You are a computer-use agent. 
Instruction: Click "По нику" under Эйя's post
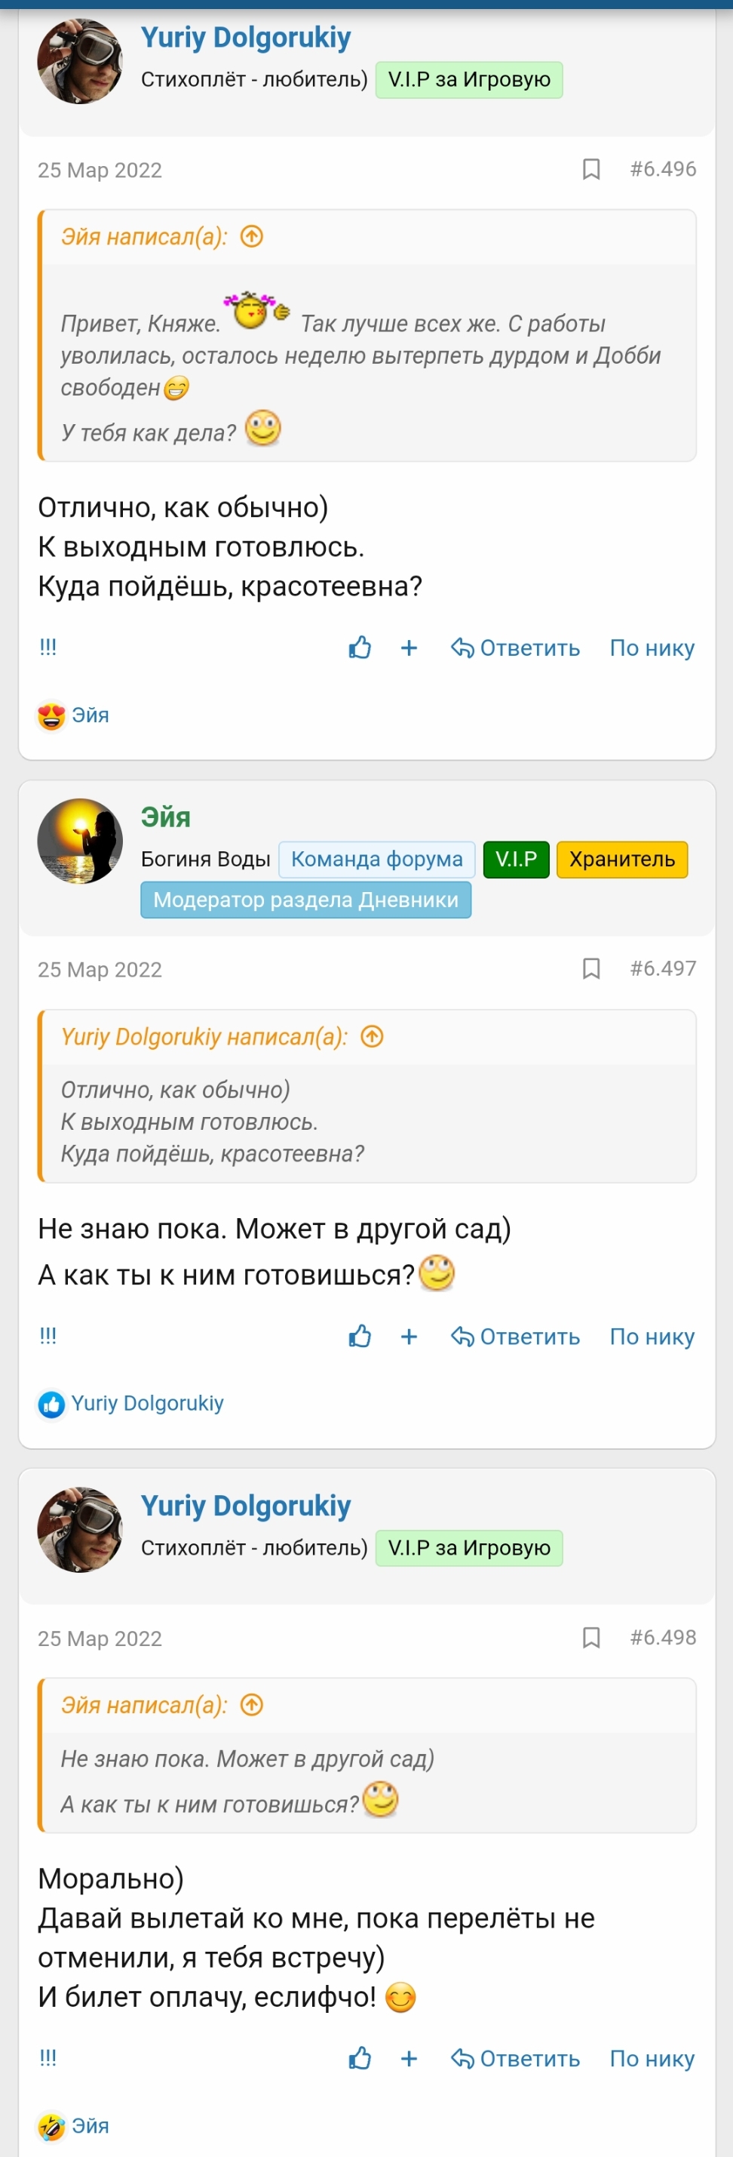pyautogui.click(x=652, y=1337)
